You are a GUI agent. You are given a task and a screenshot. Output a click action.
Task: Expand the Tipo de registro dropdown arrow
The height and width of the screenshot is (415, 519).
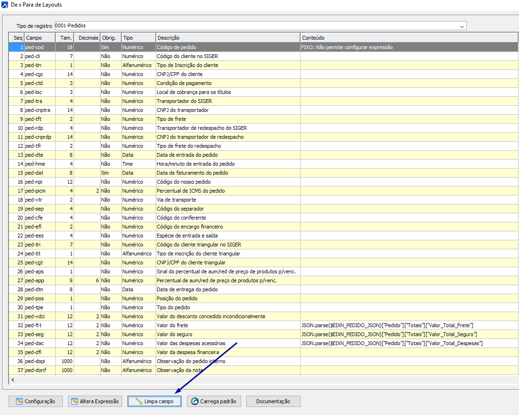click(462, 26)
